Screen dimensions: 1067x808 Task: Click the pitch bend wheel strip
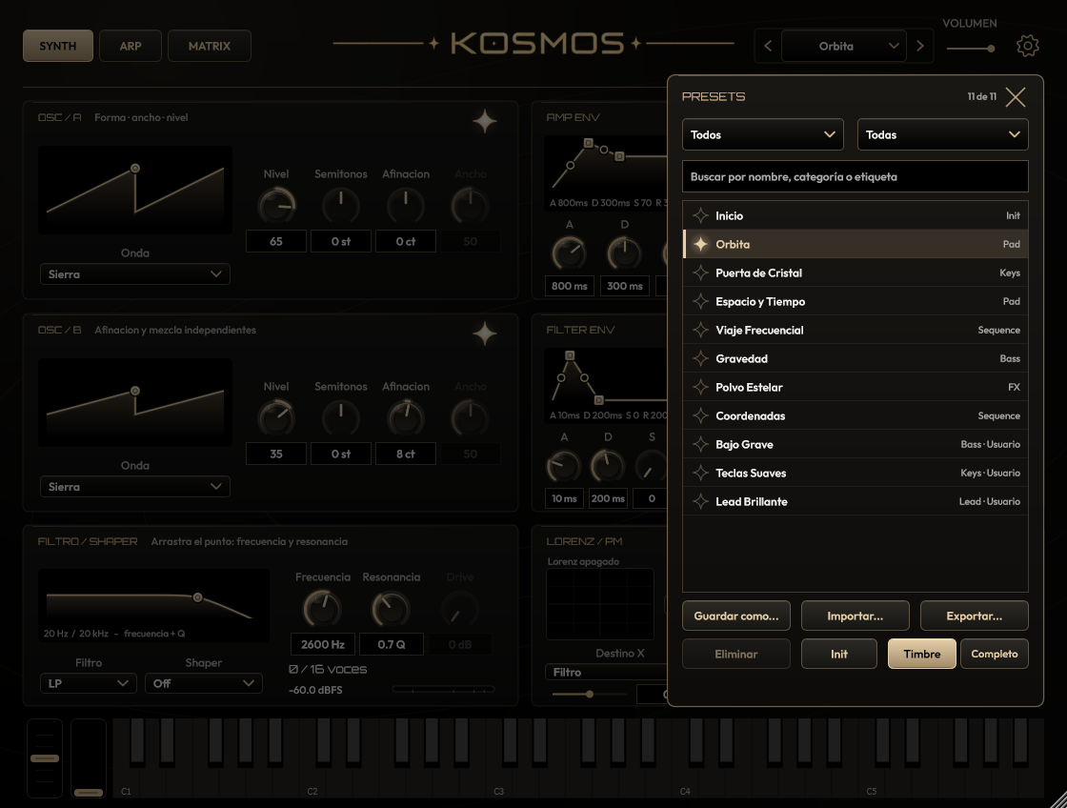click(x=45, y=758)
